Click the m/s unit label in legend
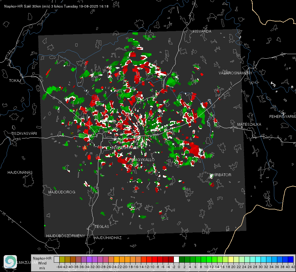 pyautogui.click(x=42, y=268)
